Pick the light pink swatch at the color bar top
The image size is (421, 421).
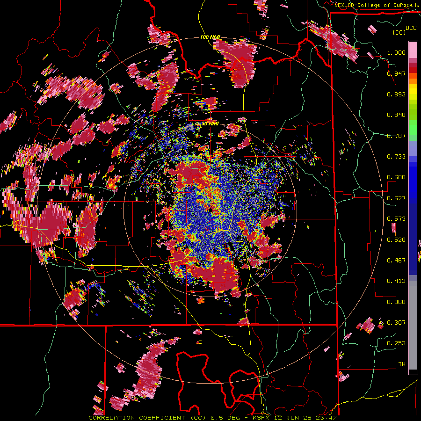[413, 50]
